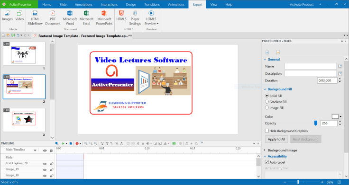Open record button dropdown arrow
This screenshot has height=185, width=349.
point(80,143)
